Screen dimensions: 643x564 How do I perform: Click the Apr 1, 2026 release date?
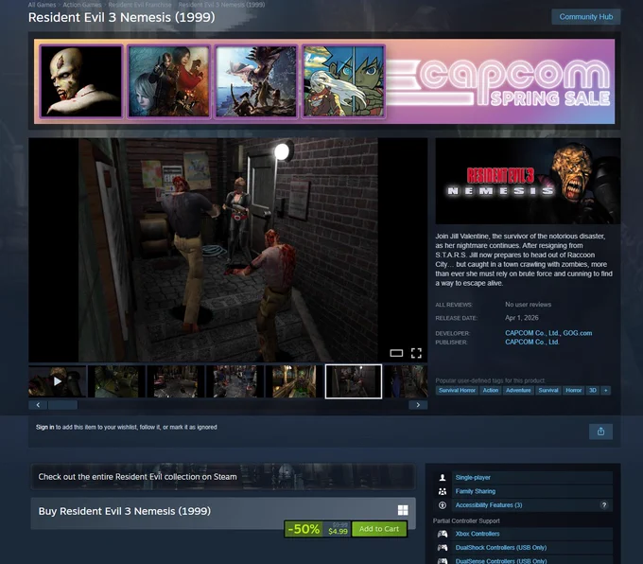522,318
